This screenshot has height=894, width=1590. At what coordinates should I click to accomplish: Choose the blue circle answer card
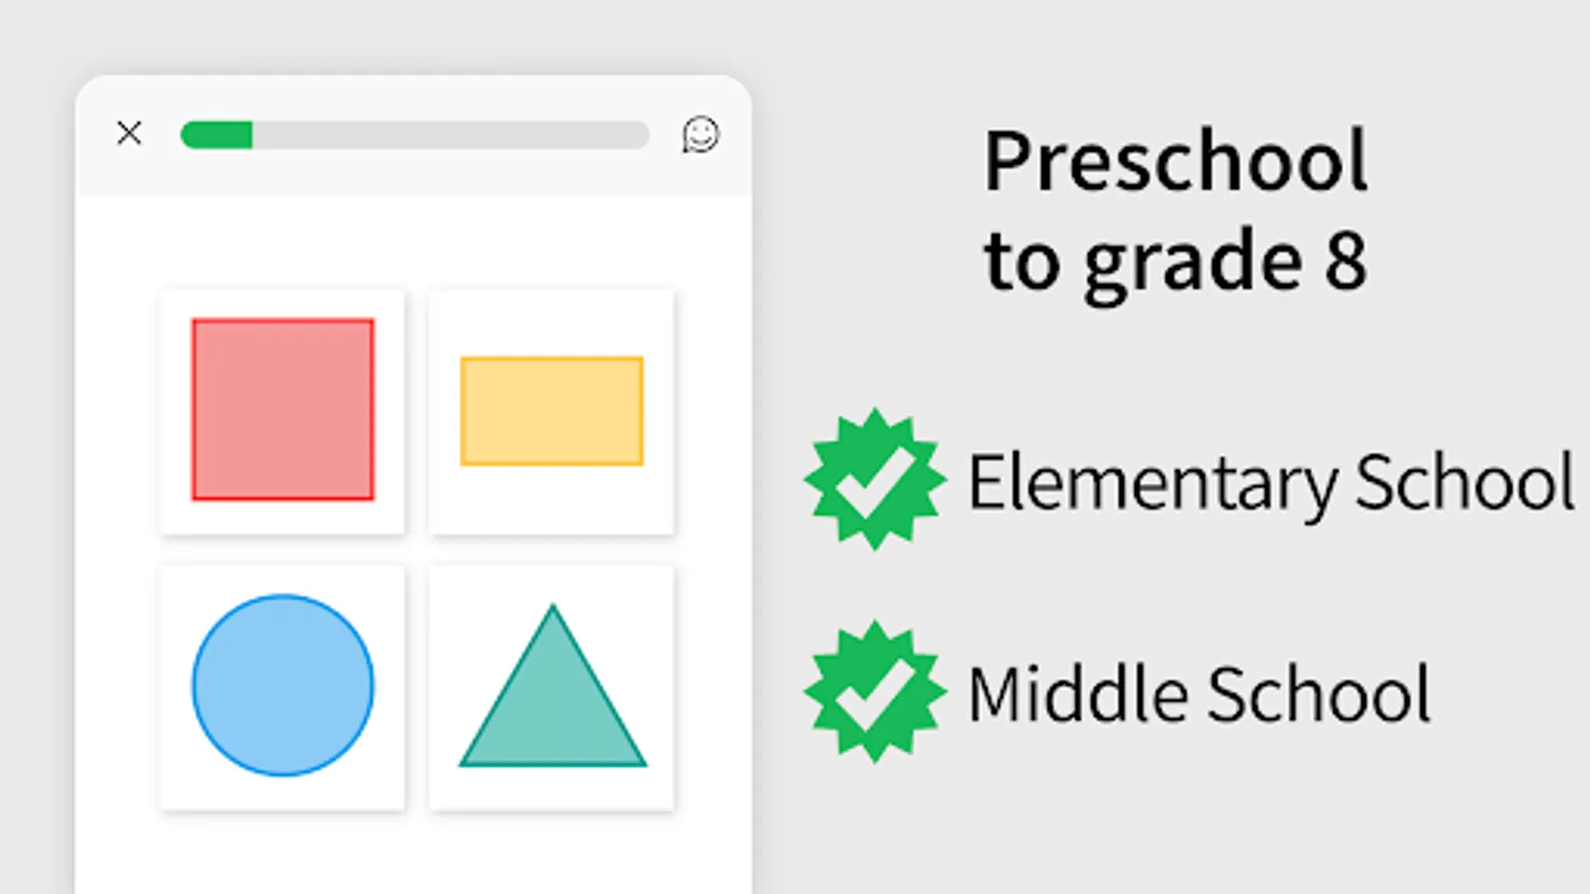(x=282, y=687)
